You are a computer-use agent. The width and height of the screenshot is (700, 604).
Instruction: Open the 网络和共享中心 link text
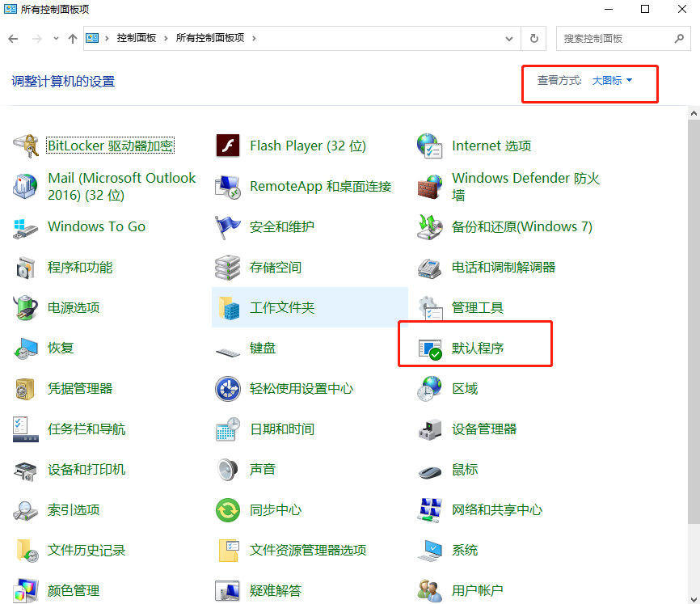pos(497,510)
